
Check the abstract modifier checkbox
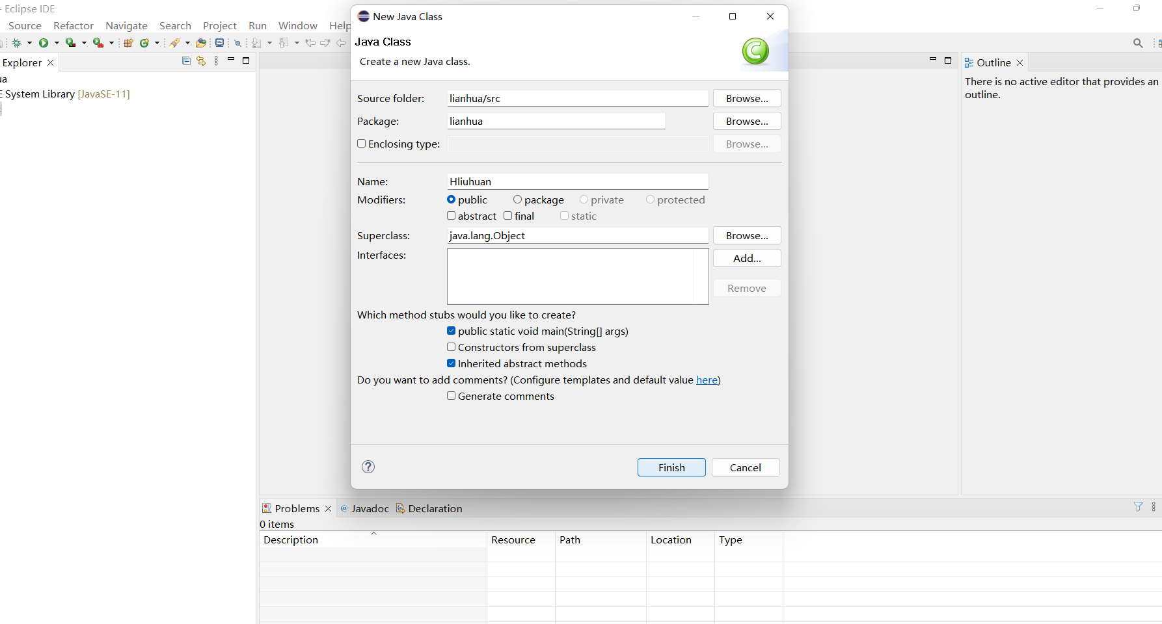[x=451, y=216]
